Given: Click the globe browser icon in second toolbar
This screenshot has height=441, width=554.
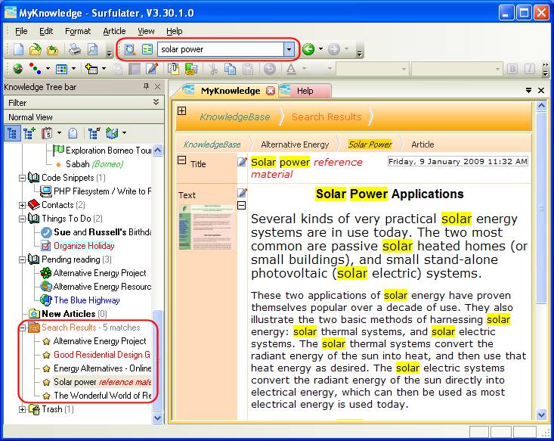Looking at the screenshot, I should 17,69.
